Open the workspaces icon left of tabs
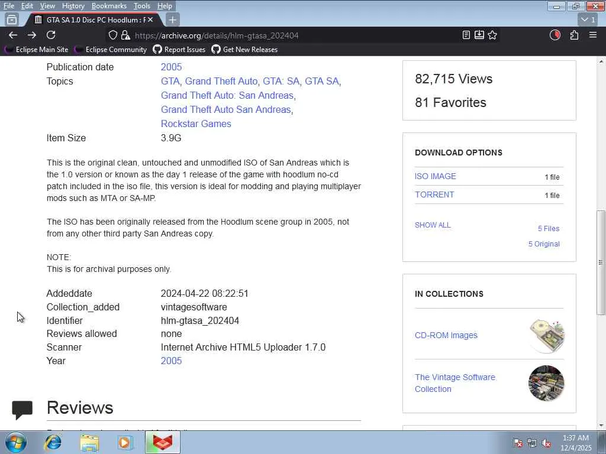Image resolution: width=606 pixels, height=454 pixels. click(x=12, y=20)
